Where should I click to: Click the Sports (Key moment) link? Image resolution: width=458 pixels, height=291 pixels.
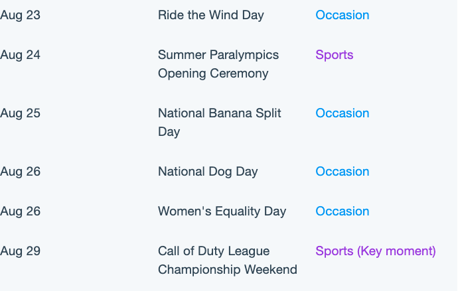[x=375, y=251]
